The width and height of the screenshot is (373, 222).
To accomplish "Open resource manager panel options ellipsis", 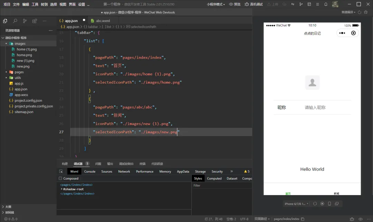I will pyautogui.click(x=51, y=30).
